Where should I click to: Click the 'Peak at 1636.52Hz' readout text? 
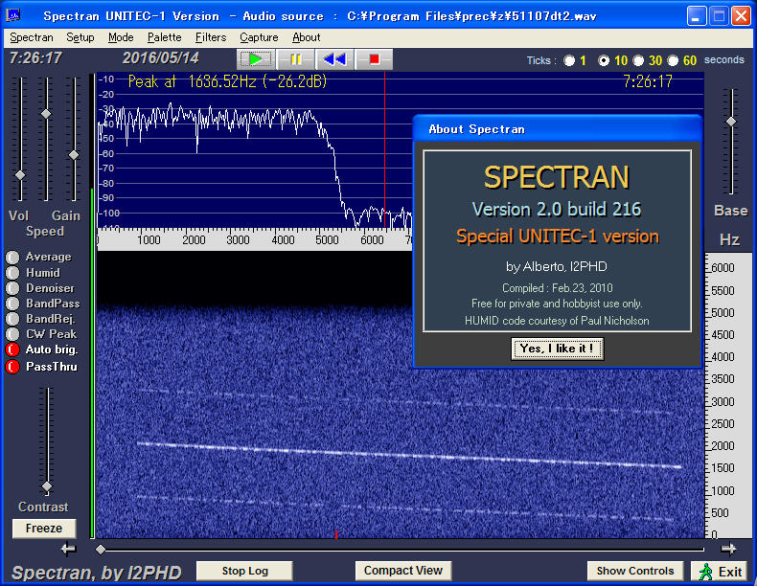(x=227, y=81)
